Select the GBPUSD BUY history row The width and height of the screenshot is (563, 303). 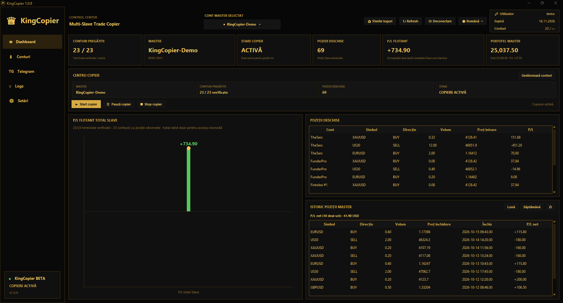tap(430, 287)
